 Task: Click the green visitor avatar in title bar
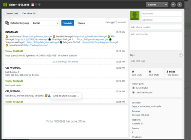(x=5, y=5)
